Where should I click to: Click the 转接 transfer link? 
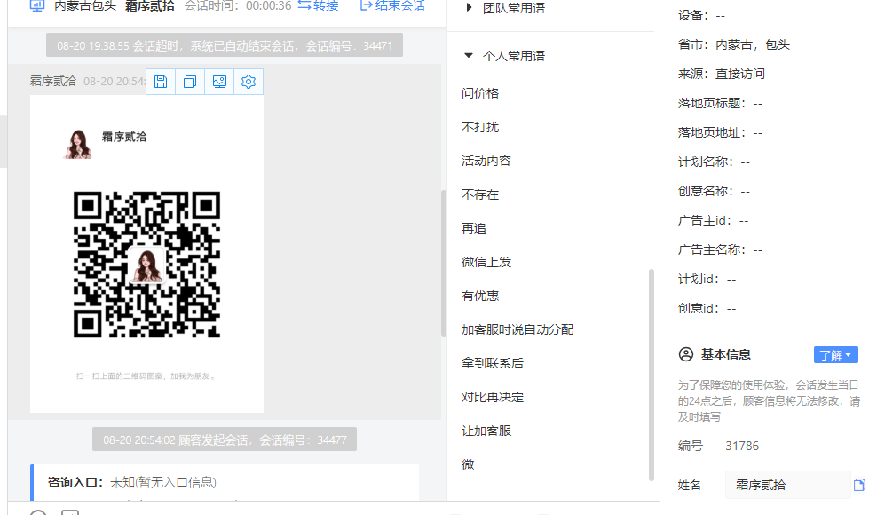(x=318, y=5)
